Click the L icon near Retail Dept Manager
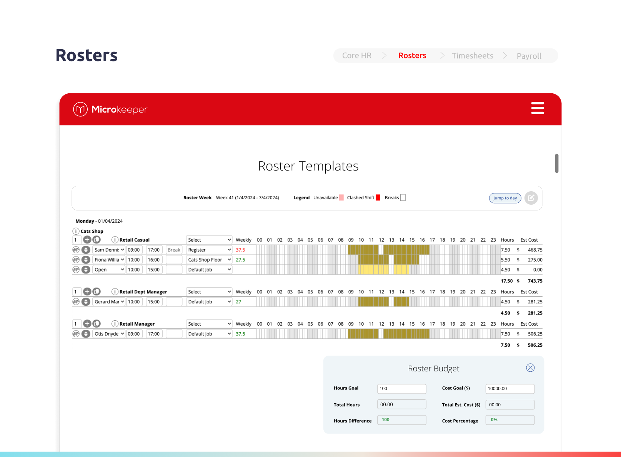Viewport: 621px width, 457px height. click(x=97, y=291)
